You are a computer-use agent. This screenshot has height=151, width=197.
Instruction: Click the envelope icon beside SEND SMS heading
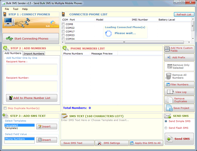click(x=168, y=116)
